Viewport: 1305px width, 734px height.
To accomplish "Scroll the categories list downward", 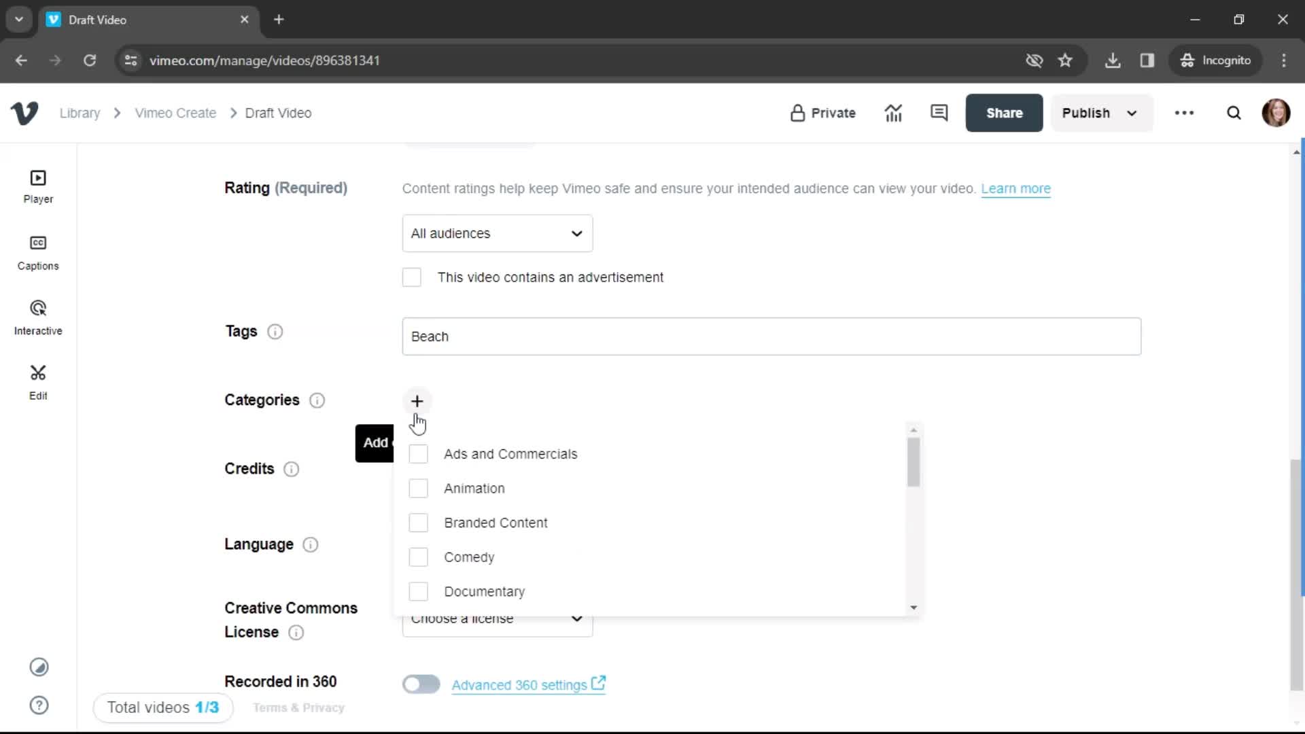I will click(x=914, y=608).
